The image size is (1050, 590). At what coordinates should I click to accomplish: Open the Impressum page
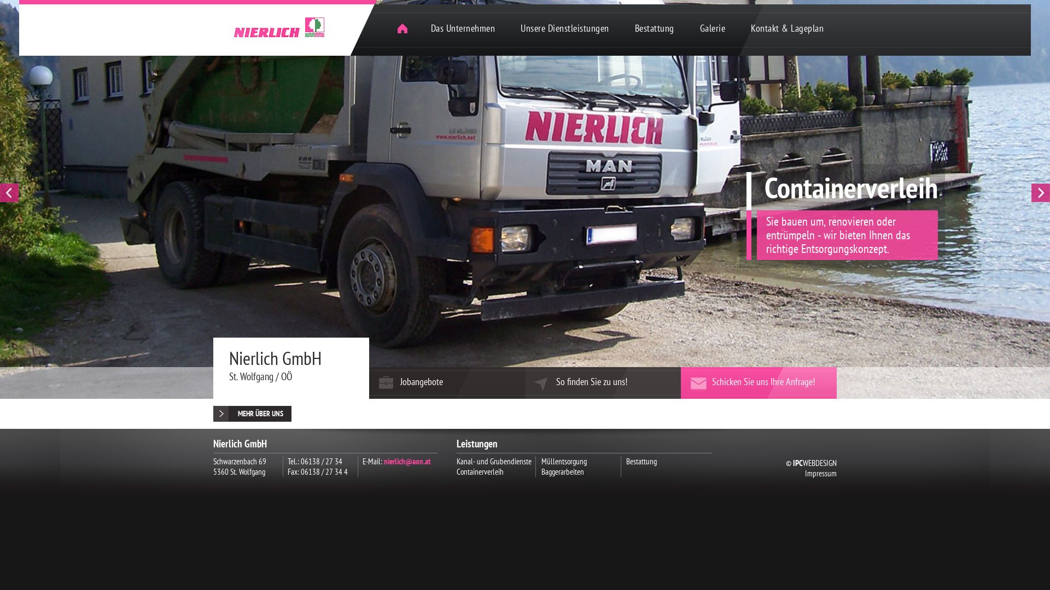[x=820, y=474]
